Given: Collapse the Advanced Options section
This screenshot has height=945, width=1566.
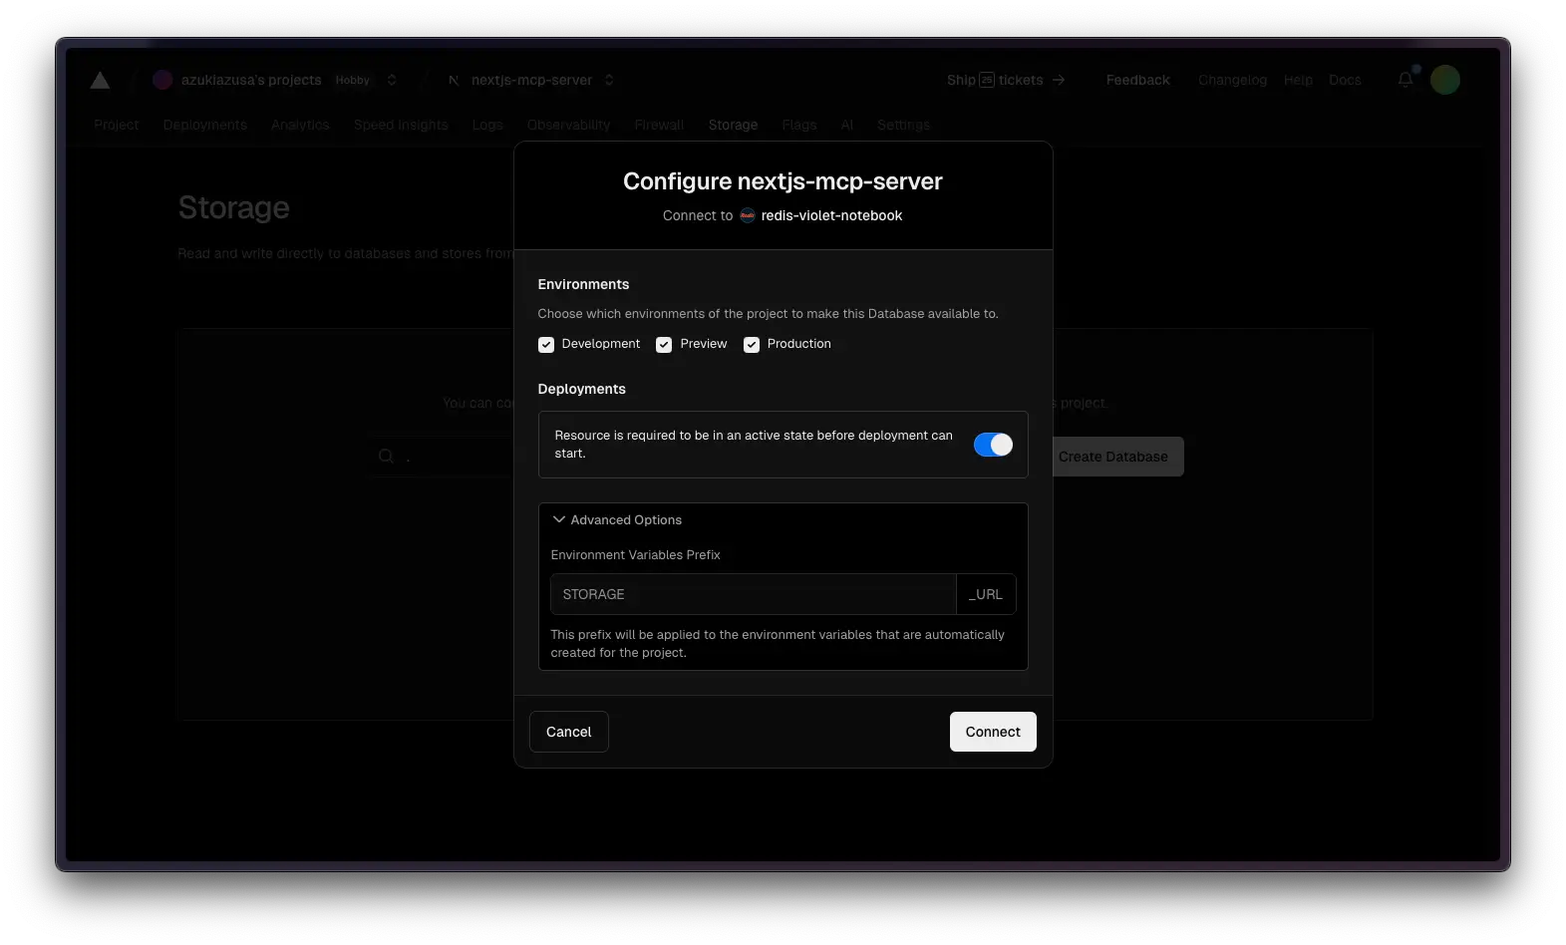Looking at the screenshot, I should coord(617,520).
